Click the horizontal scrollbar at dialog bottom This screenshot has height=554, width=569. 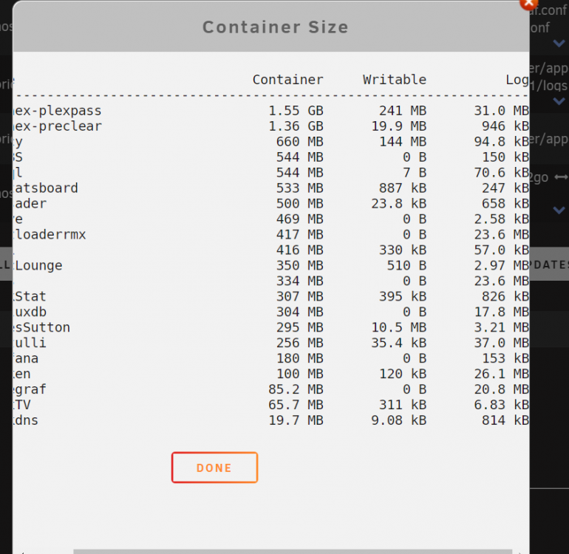click(293, 552)
